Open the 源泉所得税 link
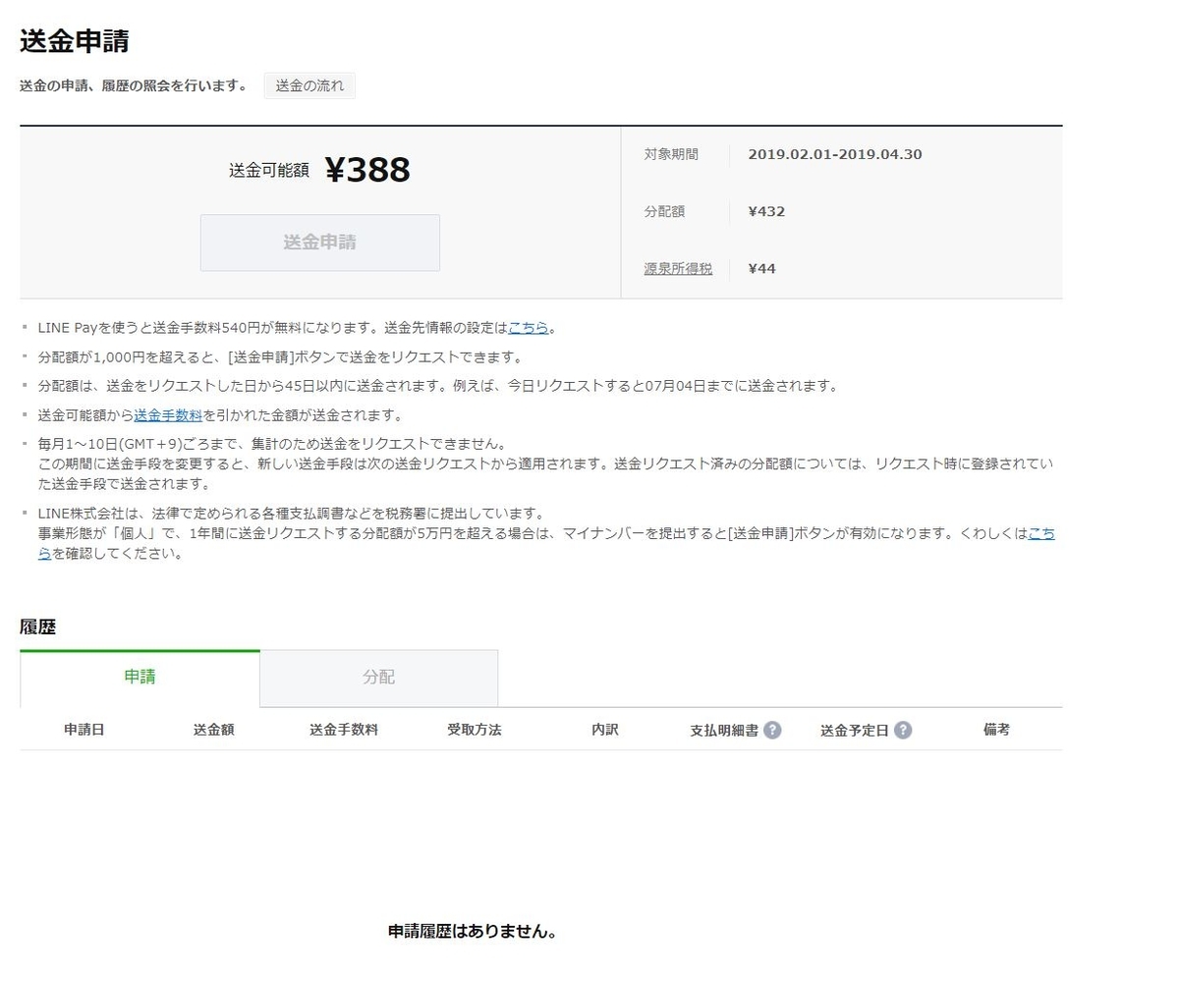1179x982 pixels. tap(678, 268)
